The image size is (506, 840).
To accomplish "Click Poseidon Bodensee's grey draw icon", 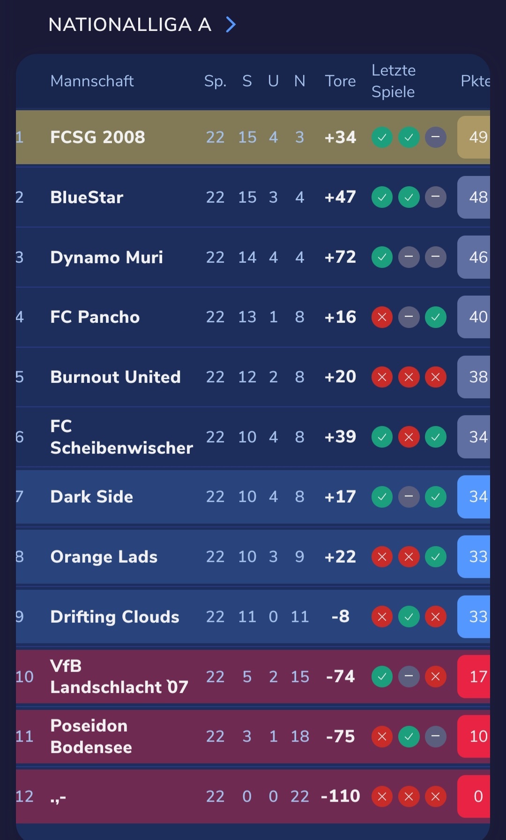I will click(x=435, y=737).
